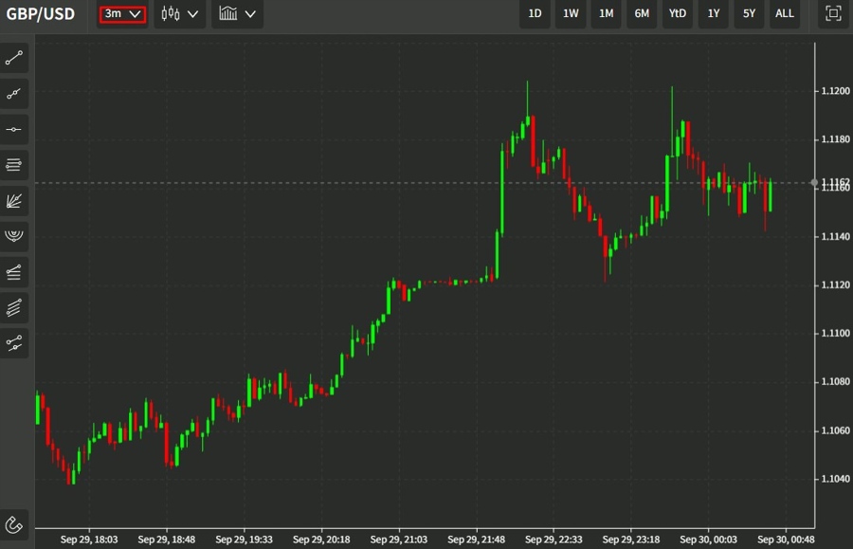
Task: Click the 1.1060 price axis label
Action: 835,430
